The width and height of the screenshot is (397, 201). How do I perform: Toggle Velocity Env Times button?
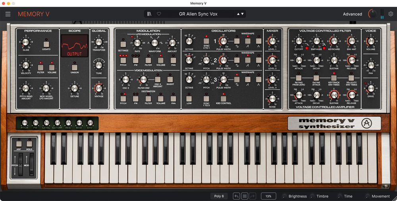(351, 78)
